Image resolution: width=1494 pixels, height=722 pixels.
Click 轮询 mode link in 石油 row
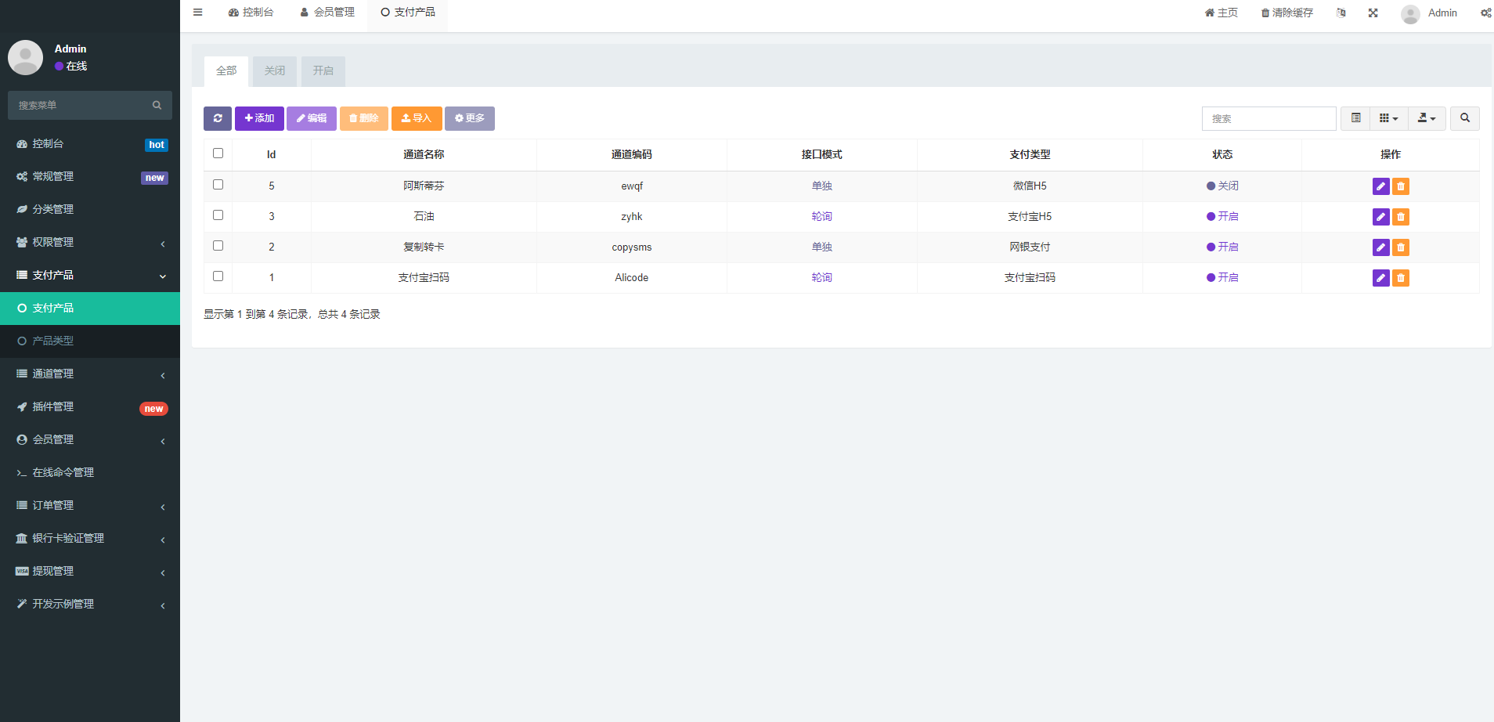[x=821, y=217]
